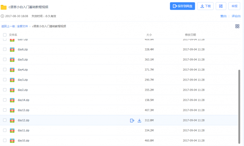Toggle the select-all checkbox beside 文件名
The height and width of the screenshot is (146, 244).
[x=5, y=35]
